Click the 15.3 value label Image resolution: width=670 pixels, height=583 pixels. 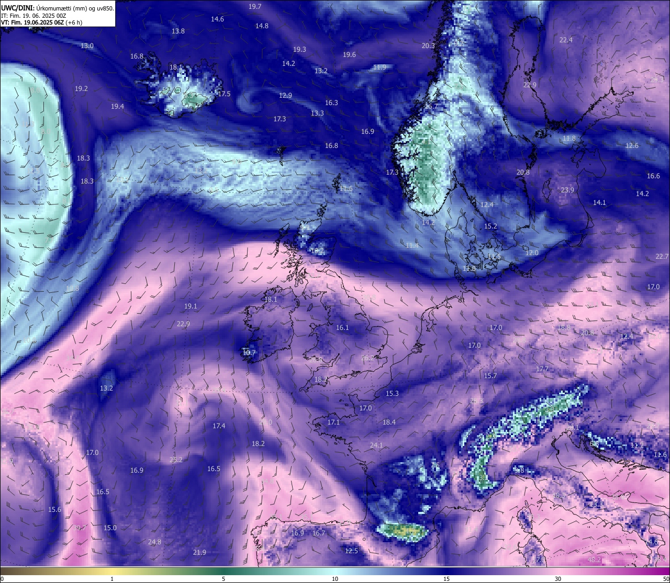392,393
